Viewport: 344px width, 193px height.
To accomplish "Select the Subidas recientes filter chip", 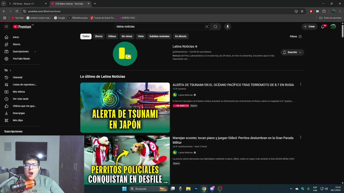I will click(x=159, y=36).
